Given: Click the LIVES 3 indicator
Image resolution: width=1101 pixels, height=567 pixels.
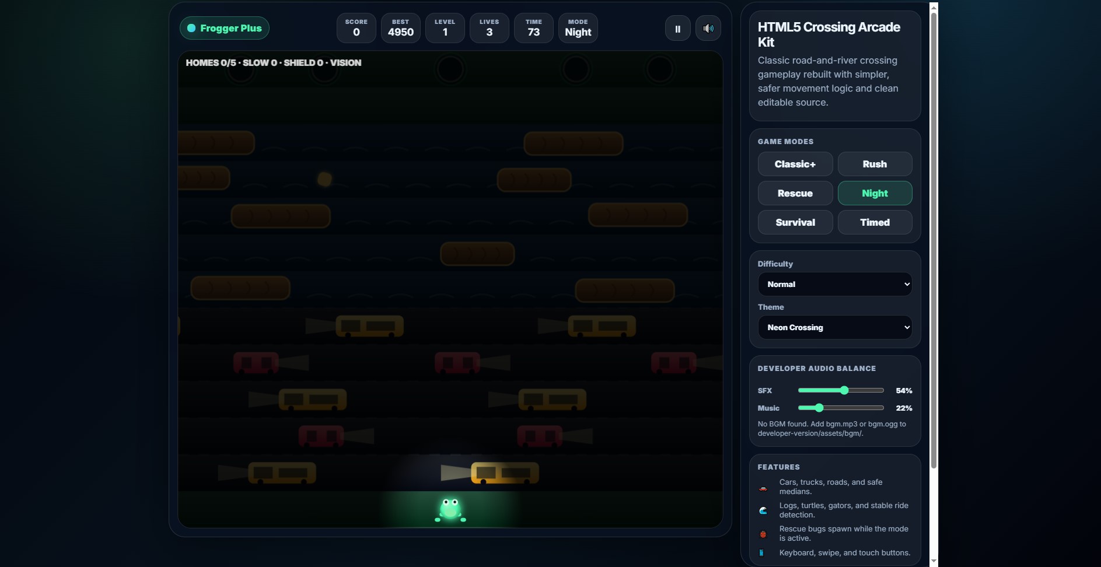Looking at the screenshot, I should coord(489,28).
